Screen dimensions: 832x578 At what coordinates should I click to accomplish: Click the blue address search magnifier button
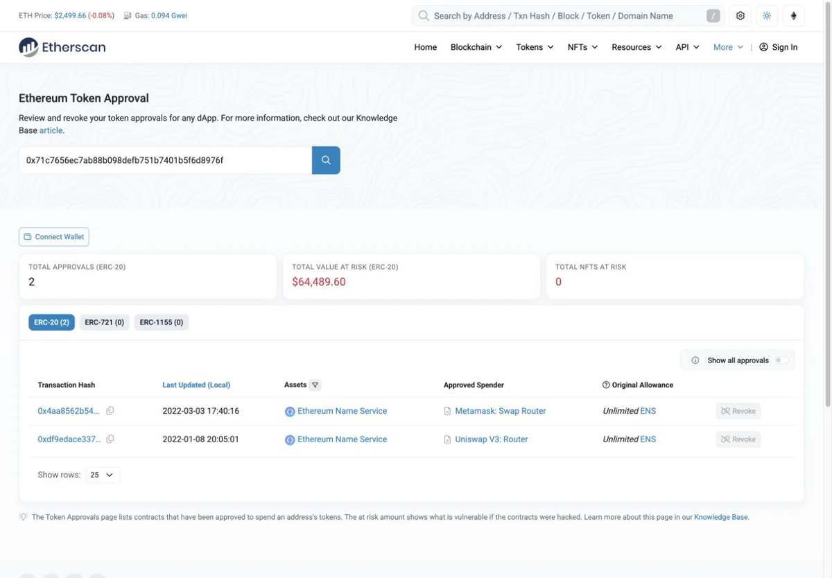326,160
